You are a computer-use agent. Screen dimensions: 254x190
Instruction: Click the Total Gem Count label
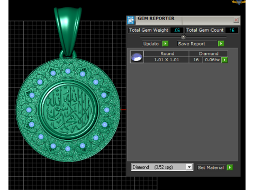205,30
